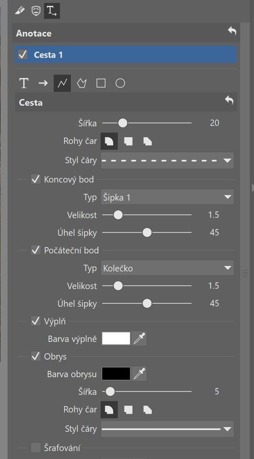Select the Polygon annotation tool

click(x=82, y=83)
